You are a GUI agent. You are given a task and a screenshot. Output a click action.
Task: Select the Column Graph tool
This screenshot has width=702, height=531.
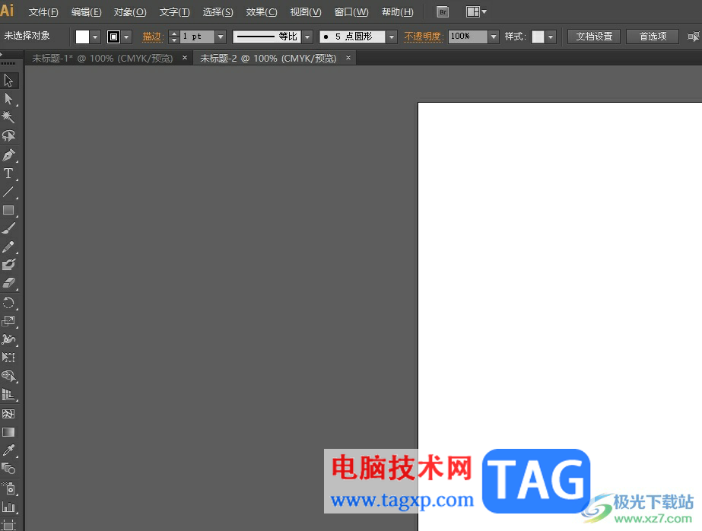coord(8,507)
